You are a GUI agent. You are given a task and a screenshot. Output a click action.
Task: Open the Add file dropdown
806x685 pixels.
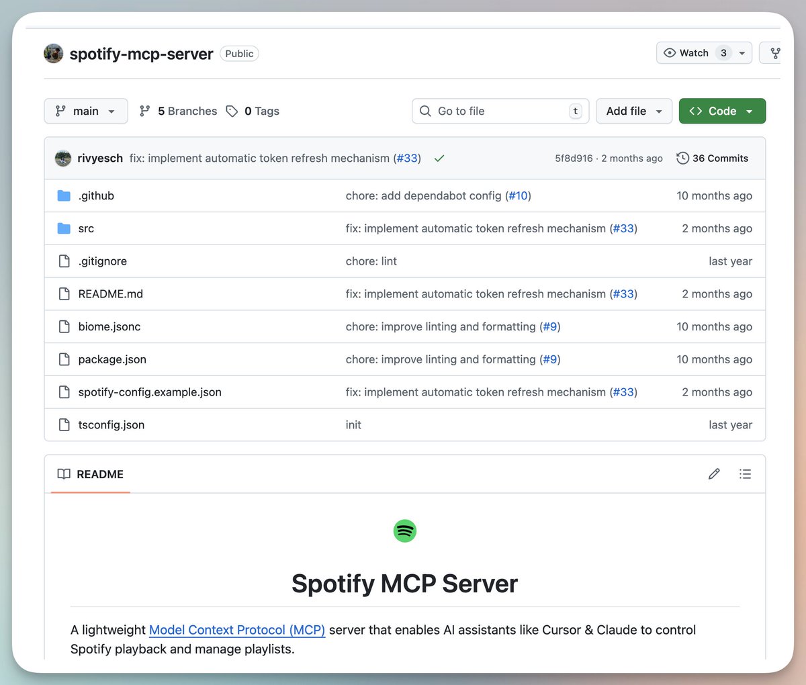pyautogui.click(x=634, y=111)
